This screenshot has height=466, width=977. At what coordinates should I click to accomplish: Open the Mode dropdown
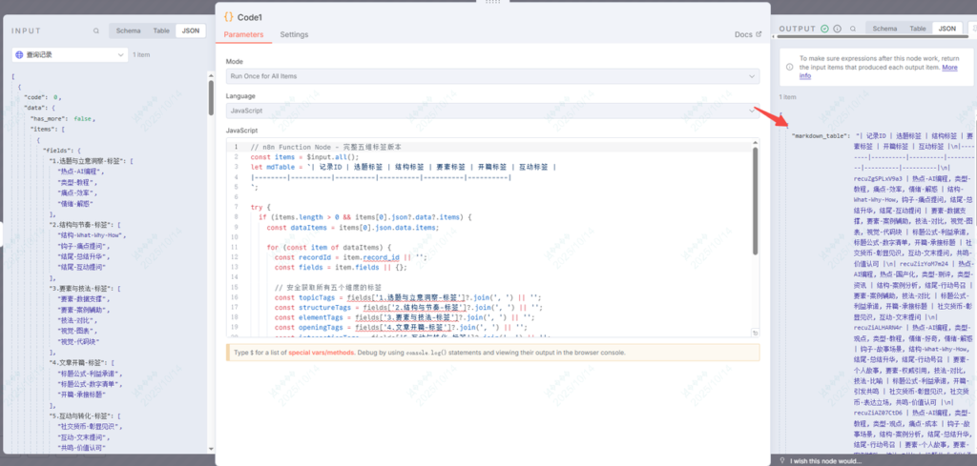pyautogui.click(x=491, y=73)
